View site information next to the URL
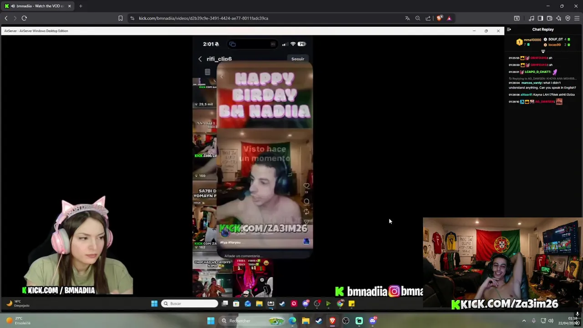Screen dimensions: 583x328 click(132, 18)
